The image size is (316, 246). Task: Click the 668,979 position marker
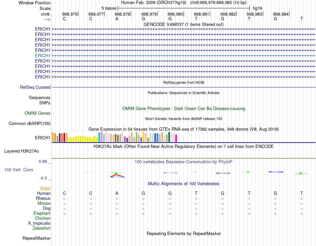(149, 14)
